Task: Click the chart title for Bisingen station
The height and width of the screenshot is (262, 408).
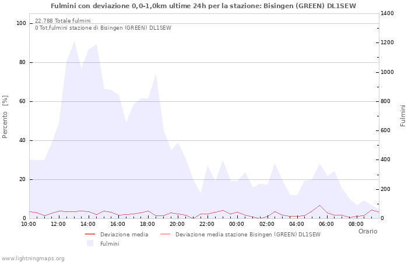Action: click(203, 6)
